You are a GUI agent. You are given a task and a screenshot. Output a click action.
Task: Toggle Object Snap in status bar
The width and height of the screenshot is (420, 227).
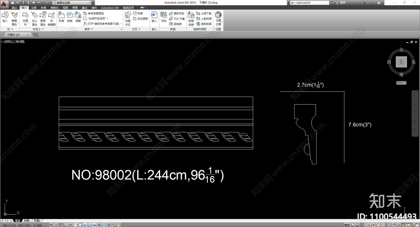(75, 225)
